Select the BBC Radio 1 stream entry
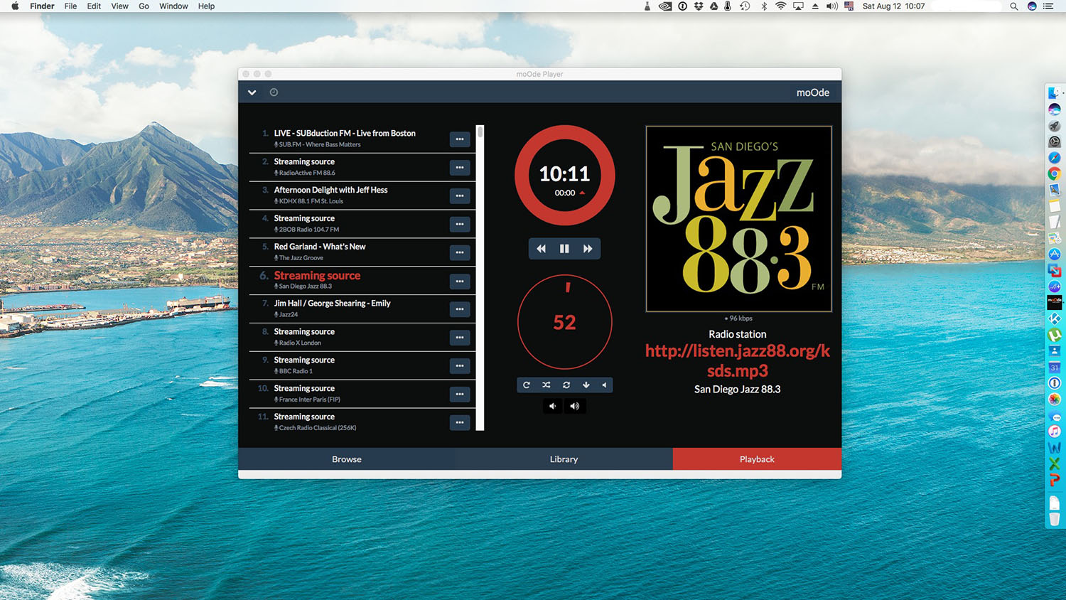This screenshot has width=1066, height=600. [362, 365]
